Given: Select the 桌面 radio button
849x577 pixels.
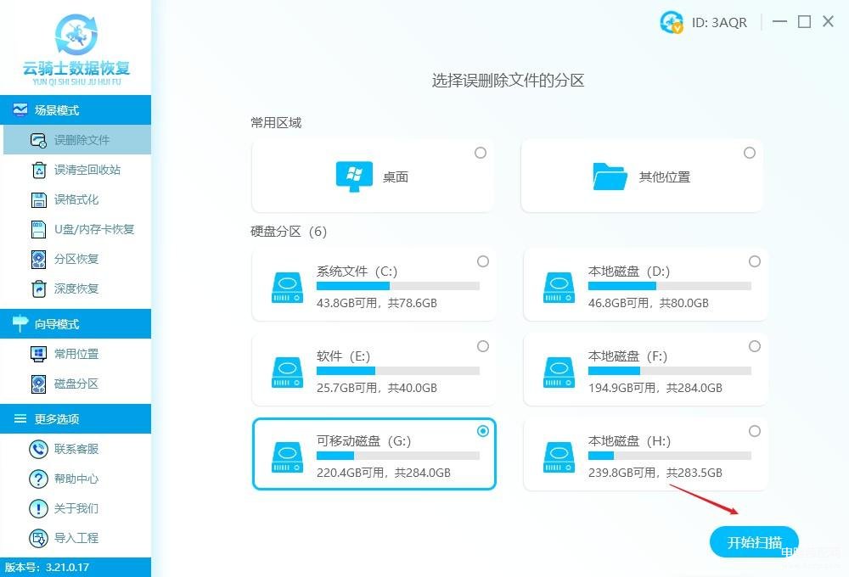Looking at the screenshot, I should point(481,153).
